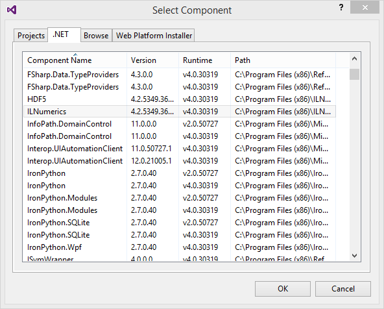Viewport: 384px width, 309px height.
Task: Select the .NET tab
Action: (x=64, y=34)
